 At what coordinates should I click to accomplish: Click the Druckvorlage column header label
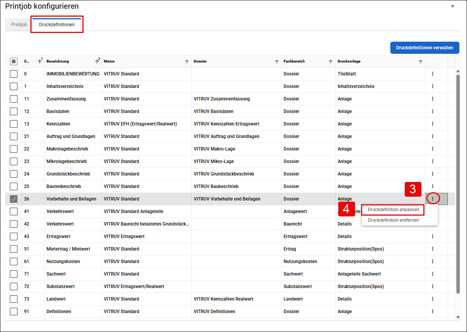pyautogui.click(x=349, y=61)
